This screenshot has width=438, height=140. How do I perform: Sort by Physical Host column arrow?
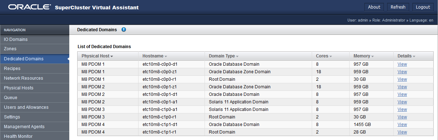point(112,56)
